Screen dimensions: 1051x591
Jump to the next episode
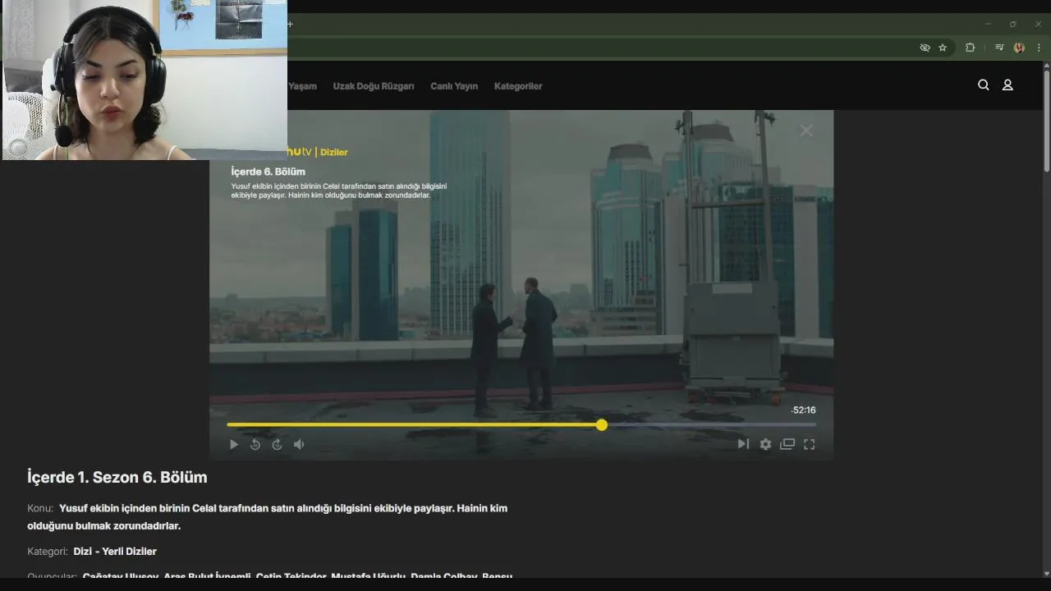click(x=743, y=444)
